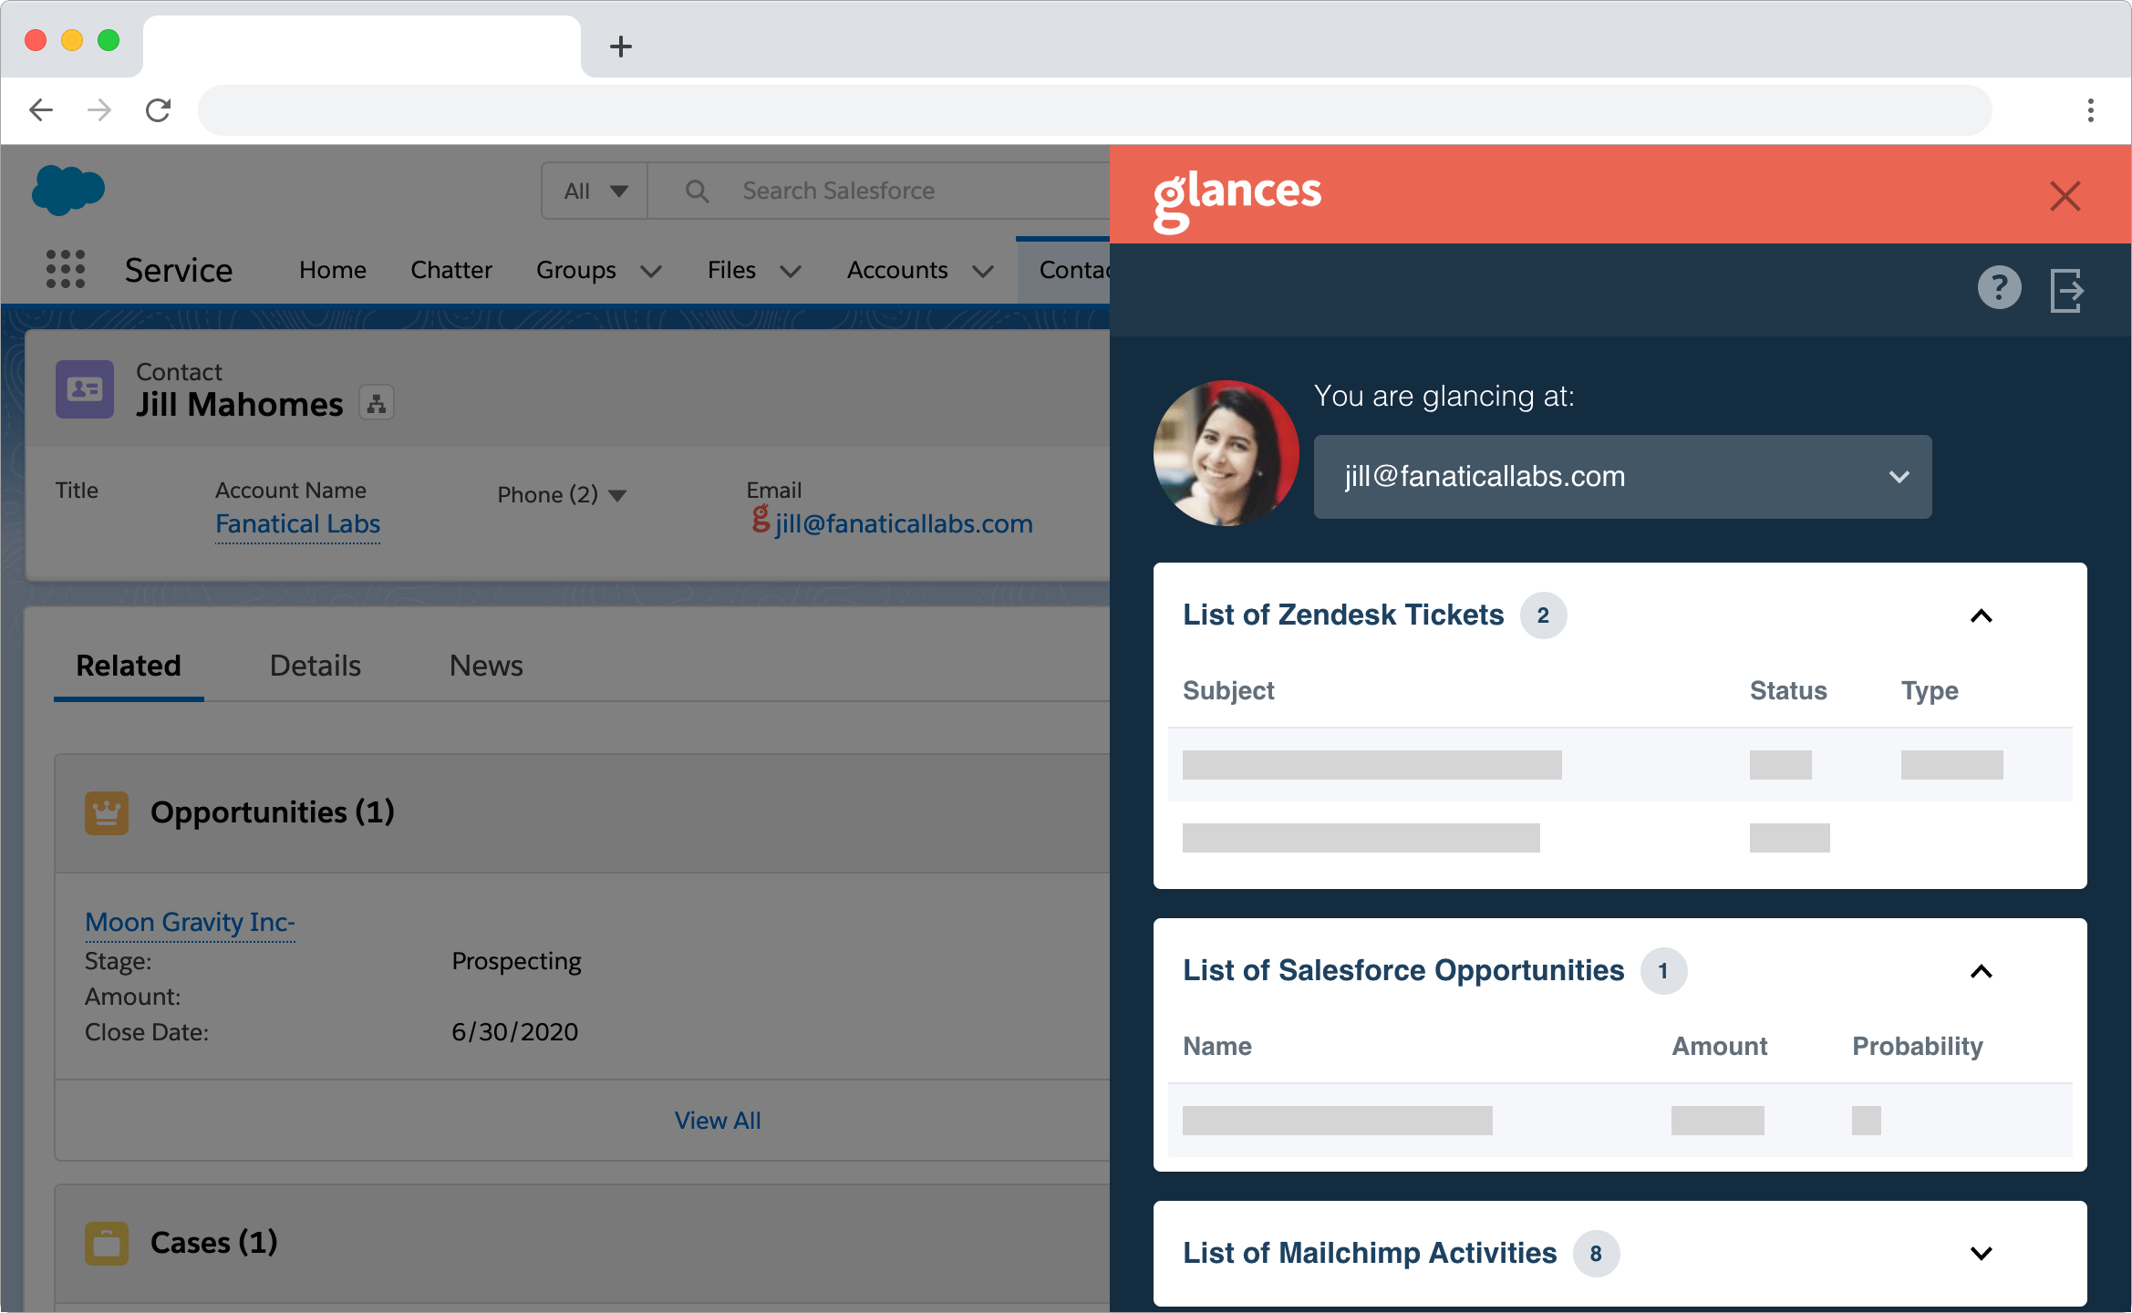The height and width of the screenshot is (1313, 2132).
Task: Open the Files nav item
Action: pyautogui.click(x=731, y=270)
